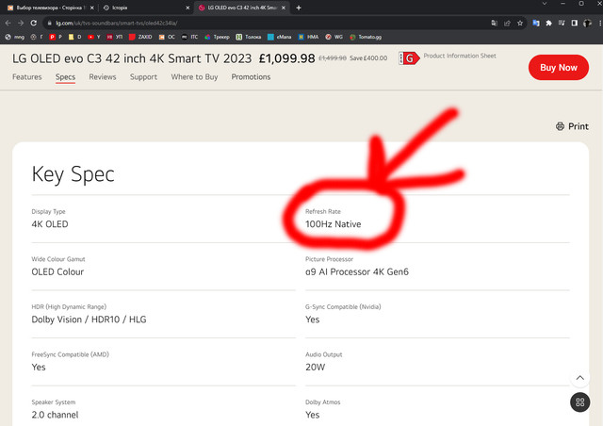
Task: Close the LG OLED evo C3 tab
Action: (x=284, y=8)
